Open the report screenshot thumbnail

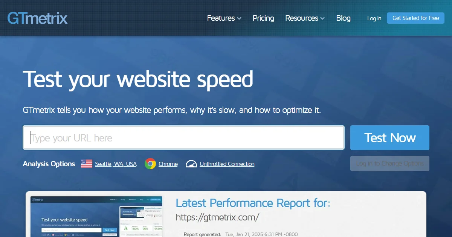(96, 216)
